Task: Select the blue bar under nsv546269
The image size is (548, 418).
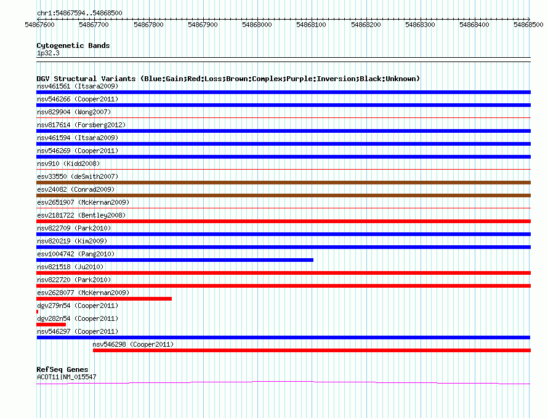Action: click(x=283, y=157)
